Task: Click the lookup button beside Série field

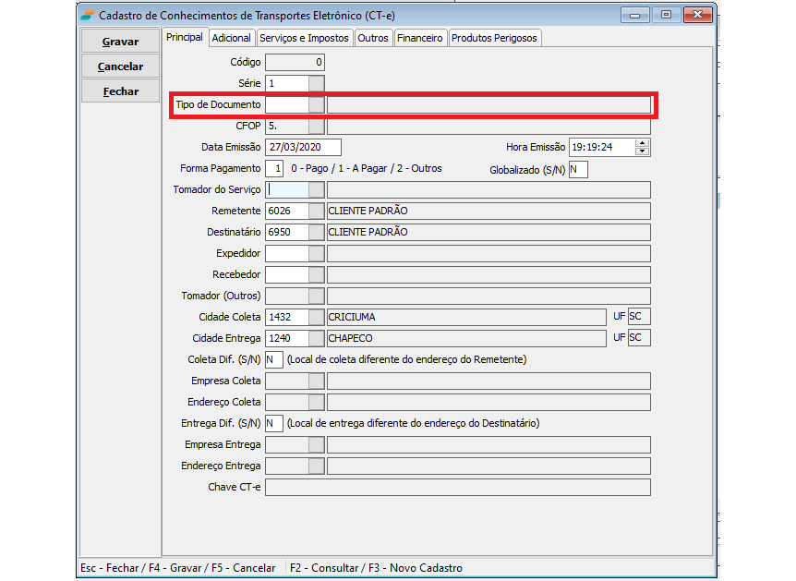Action: click(317, 84)
